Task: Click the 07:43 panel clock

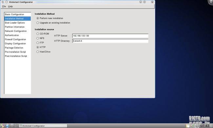Action: [x=205, y=126]
